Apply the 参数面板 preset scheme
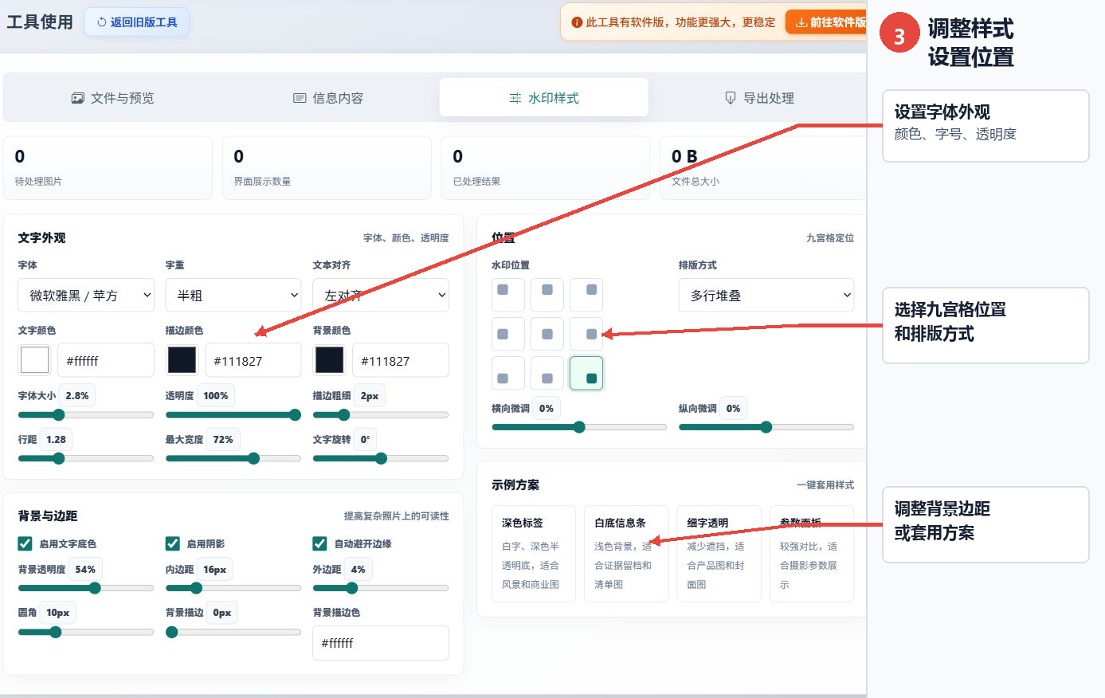 click(x=811, y=553)
